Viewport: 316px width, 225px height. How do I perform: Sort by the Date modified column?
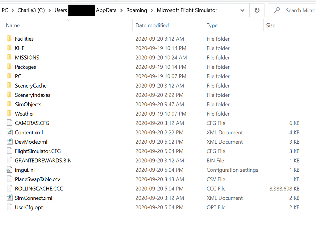click(152, 25)
